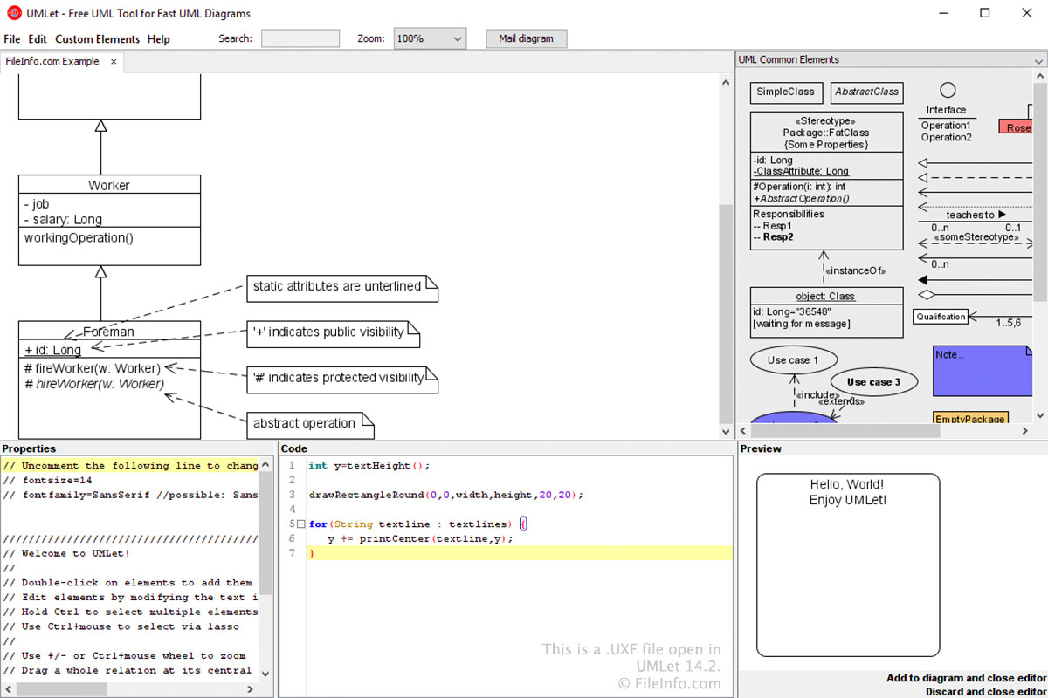The width and height of the screenshot is (1048, 698).
Task: Click the # hireWorker(w: Worker) operation
Action: click(x=93, y=384)
